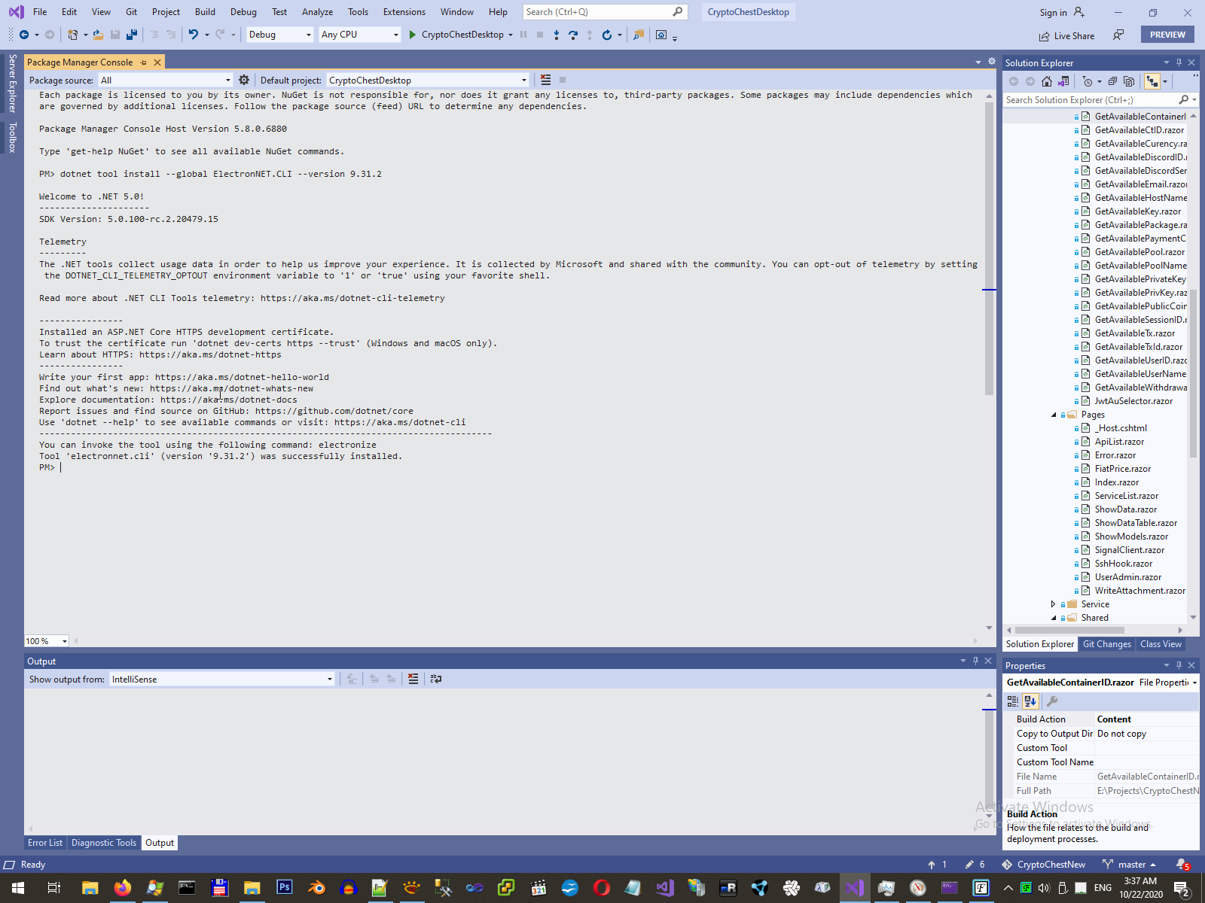1205x903 pixels.
Task: Open the Debug configuration dropdown
Action: click(x=279, y=35)
